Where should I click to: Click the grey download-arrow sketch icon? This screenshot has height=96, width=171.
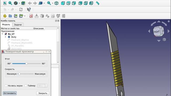(37, 16)
